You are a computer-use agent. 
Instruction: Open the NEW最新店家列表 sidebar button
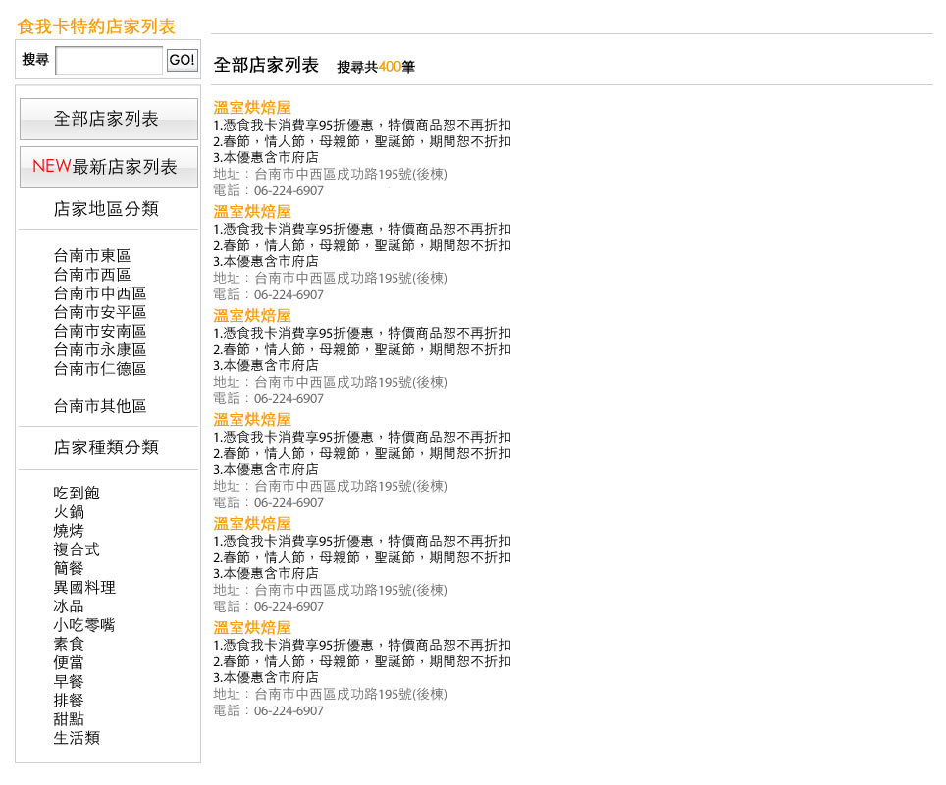point(109,167)
